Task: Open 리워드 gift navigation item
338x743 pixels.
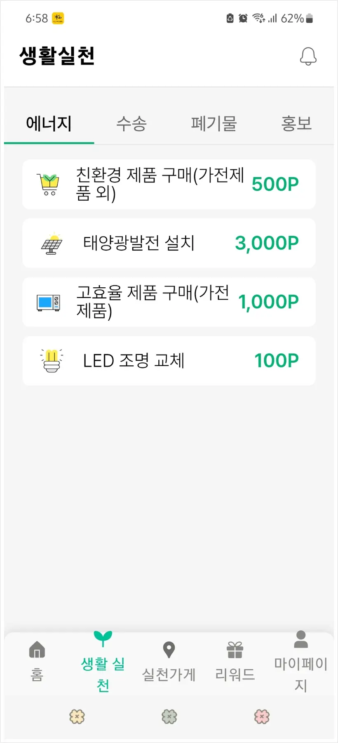Action: coord(235,660)
